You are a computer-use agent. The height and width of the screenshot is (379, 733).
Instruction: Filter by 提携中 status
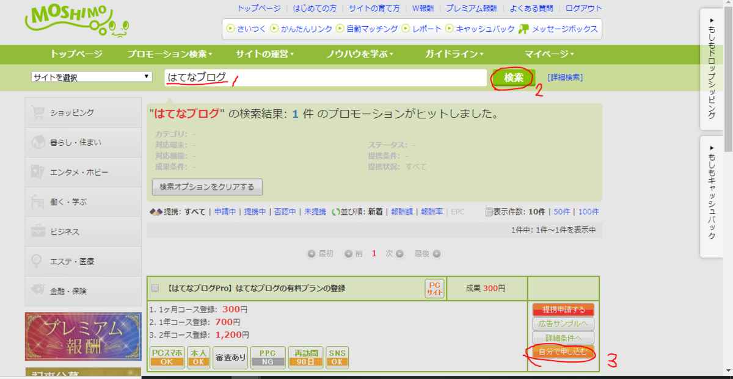[x=255, y=212]
